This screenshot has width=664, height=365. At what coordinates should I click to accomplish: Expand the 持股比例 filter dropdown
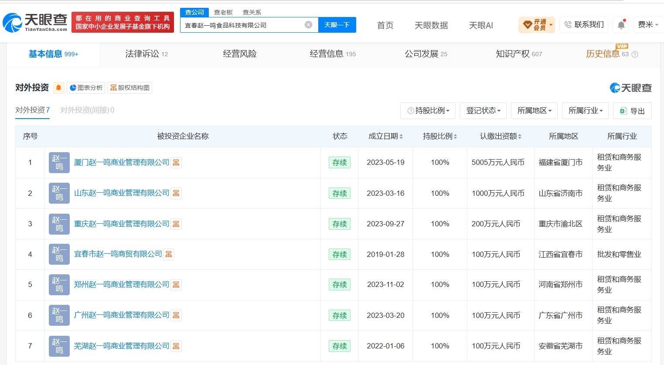coord(428,111)
